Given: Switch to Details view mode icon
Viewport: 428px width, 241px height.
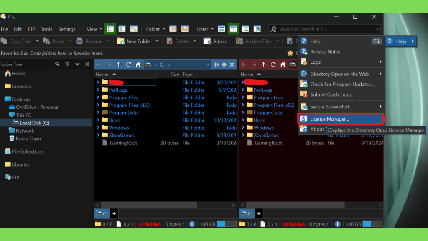Looking at the screenshot, I should pyautogui.click(x=110, y=29).
